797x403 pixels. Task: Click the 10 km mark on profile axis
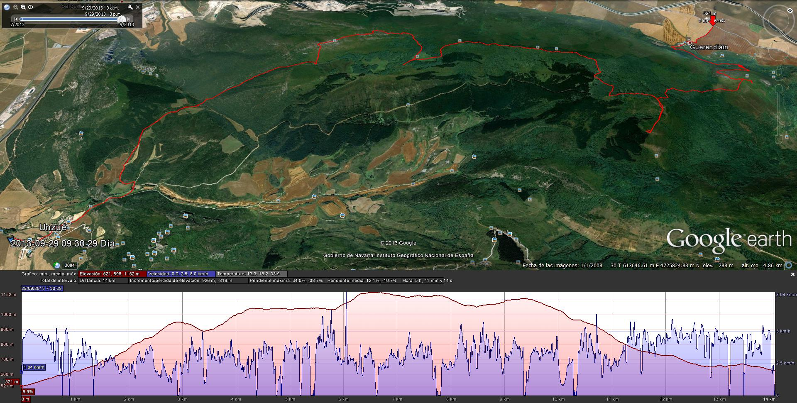point(558,399)
